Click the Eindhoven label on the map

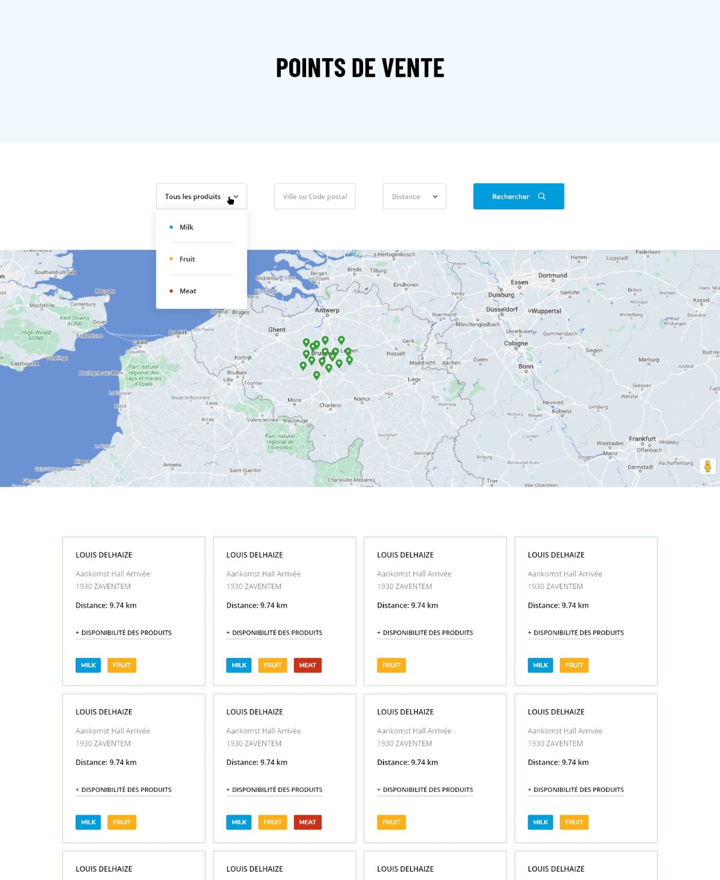(406, 285)
